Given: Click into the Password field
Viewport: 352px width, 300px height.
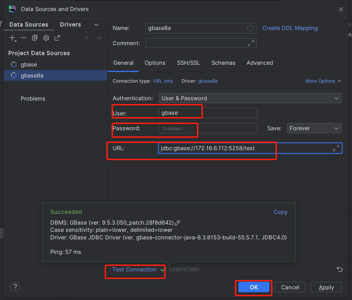Looking at the screenshot, I should 208,128.
